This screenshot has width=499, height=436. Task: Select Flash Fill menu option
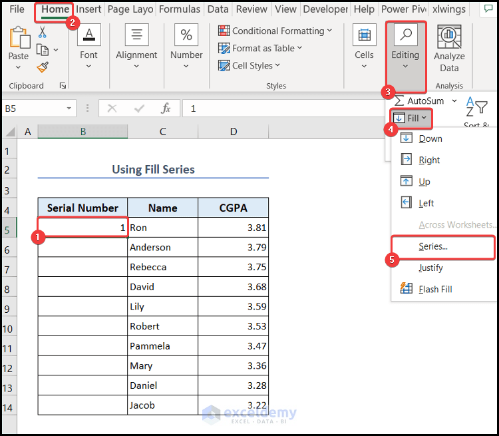pos(435,289)
